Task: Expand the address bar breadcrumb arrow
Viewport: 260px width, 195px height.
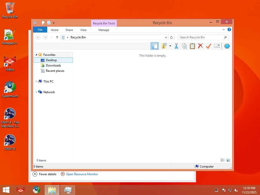Action: [68, 38]
